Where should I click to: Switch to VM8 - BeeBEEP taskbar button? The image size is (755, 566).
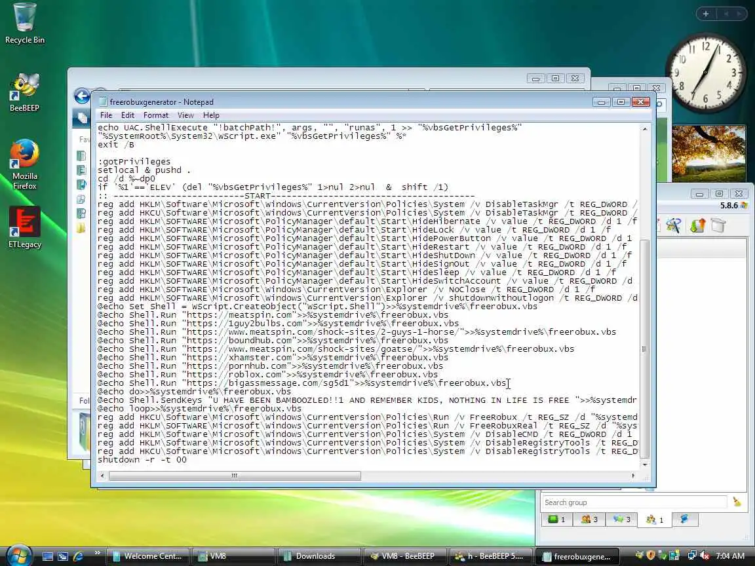point(406,556)
